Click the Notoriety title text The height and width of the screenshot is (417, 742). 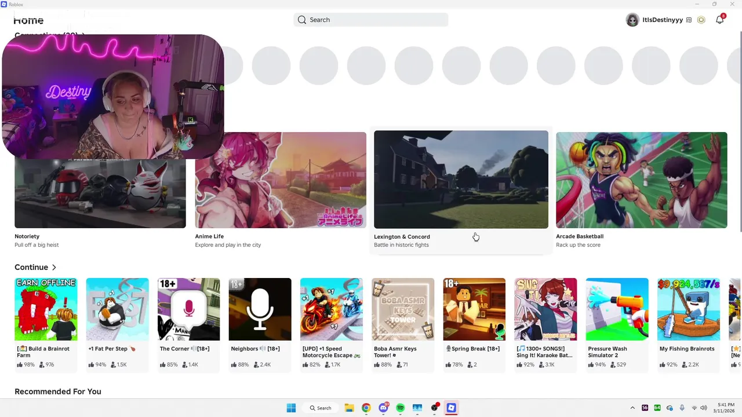coord(27,236)
